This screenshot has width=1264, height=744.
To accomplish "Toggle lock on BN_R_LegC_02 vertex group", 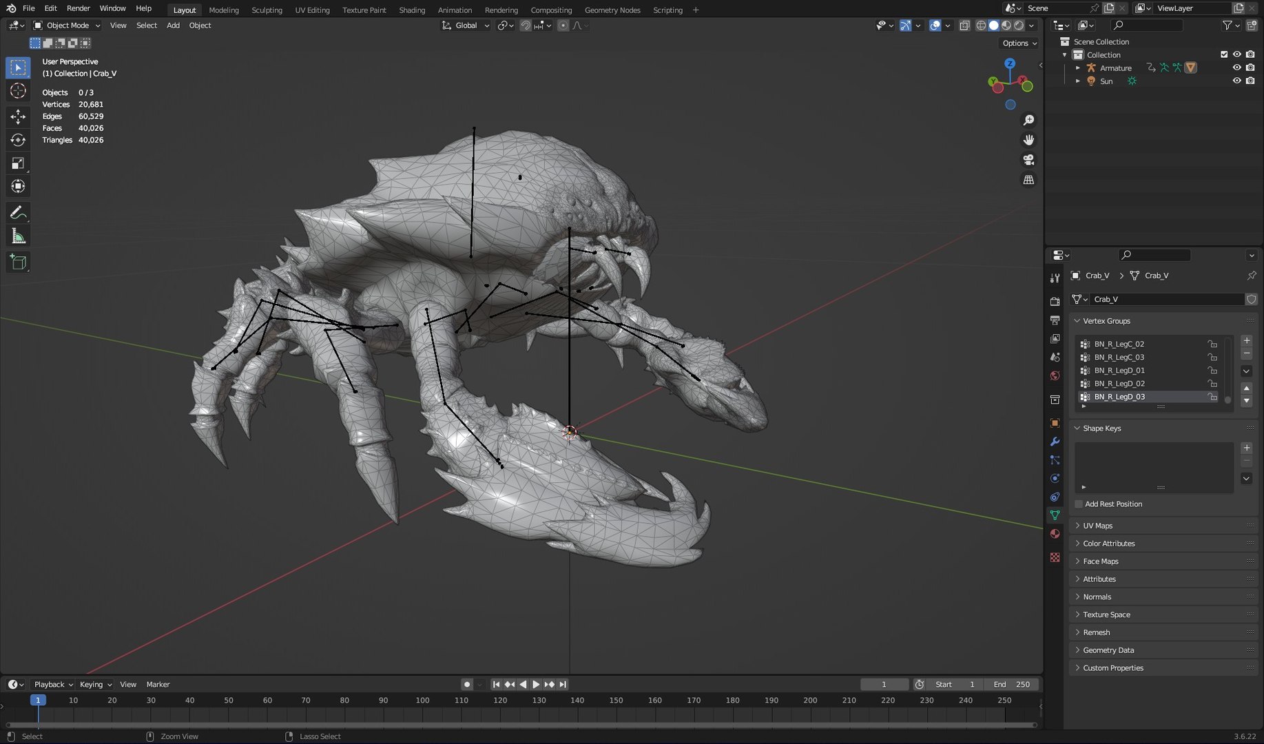I will [1212, 344].
